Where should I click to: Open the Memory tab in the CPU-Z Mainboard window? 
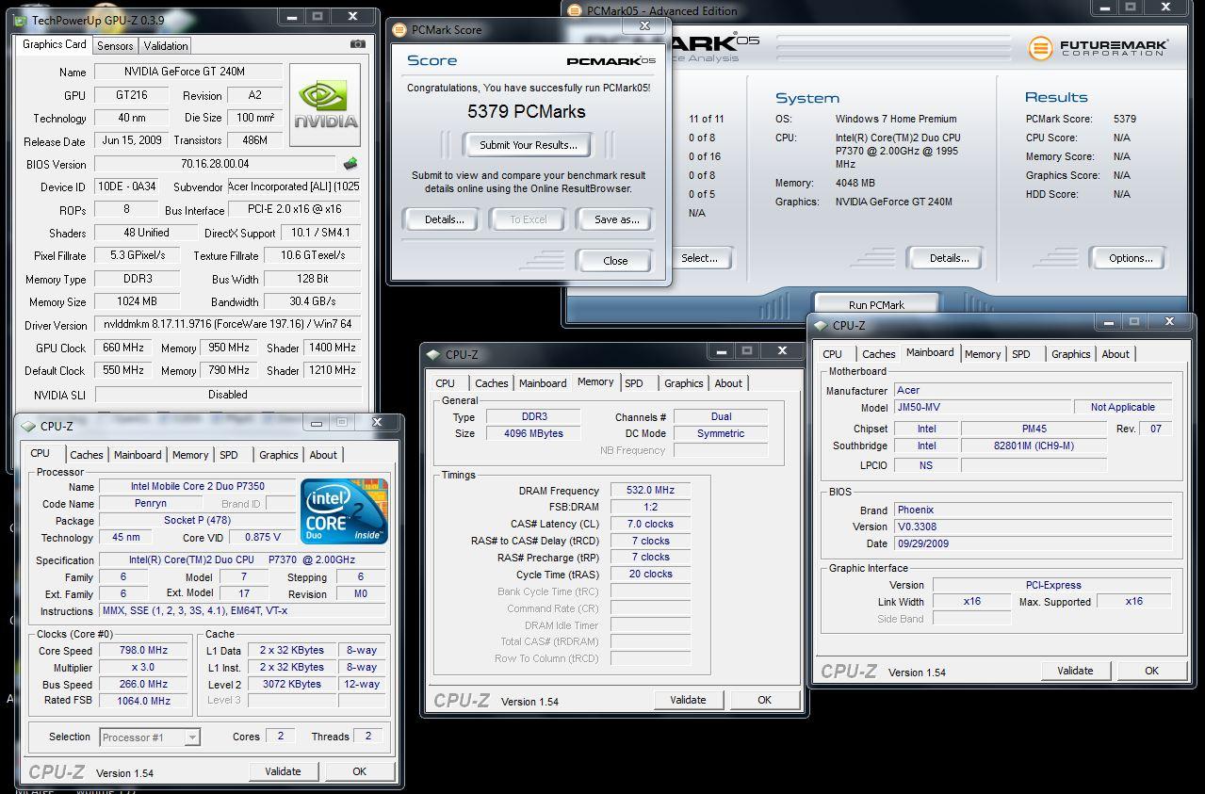point(983,354)
